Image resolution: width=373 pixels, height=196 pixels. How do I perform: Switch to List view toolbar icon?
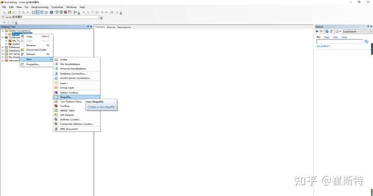pos(37,12)
